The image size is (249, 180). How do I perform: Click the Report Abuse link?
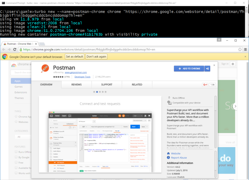click(x=179, y=157)
